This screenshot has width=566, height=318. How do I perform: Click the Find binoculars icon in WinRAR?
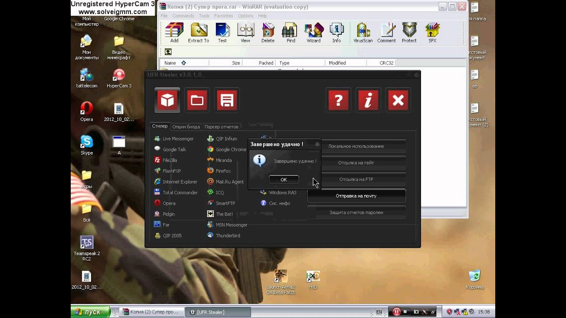point(291,33)
